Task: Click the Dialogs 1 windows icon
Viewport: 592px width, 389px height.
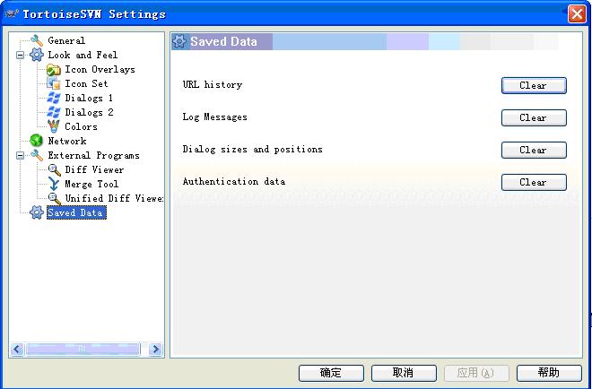Action: coord(53,98)
